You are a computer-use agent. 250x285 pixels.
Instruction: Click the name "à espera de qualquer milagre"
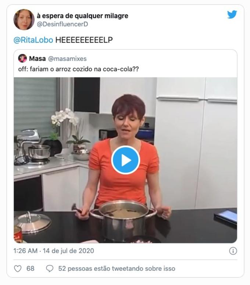82,16
